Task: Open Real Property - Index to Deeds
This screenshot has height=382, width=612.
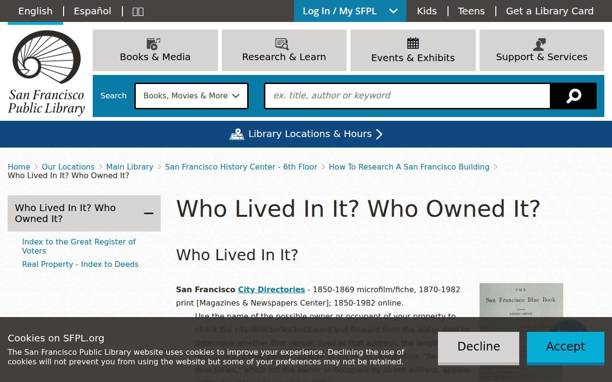Action: [x=80, y=265]
